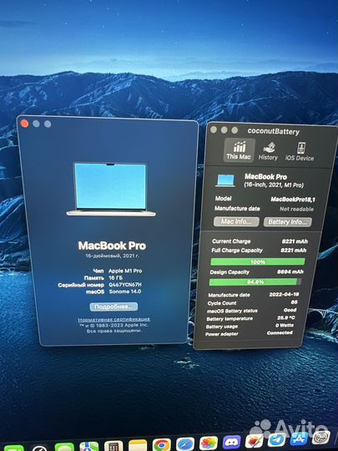The width and height of the screenshot is (338, 451).
Task: Click the 94.6% design capacity bar
Action: 255,282
